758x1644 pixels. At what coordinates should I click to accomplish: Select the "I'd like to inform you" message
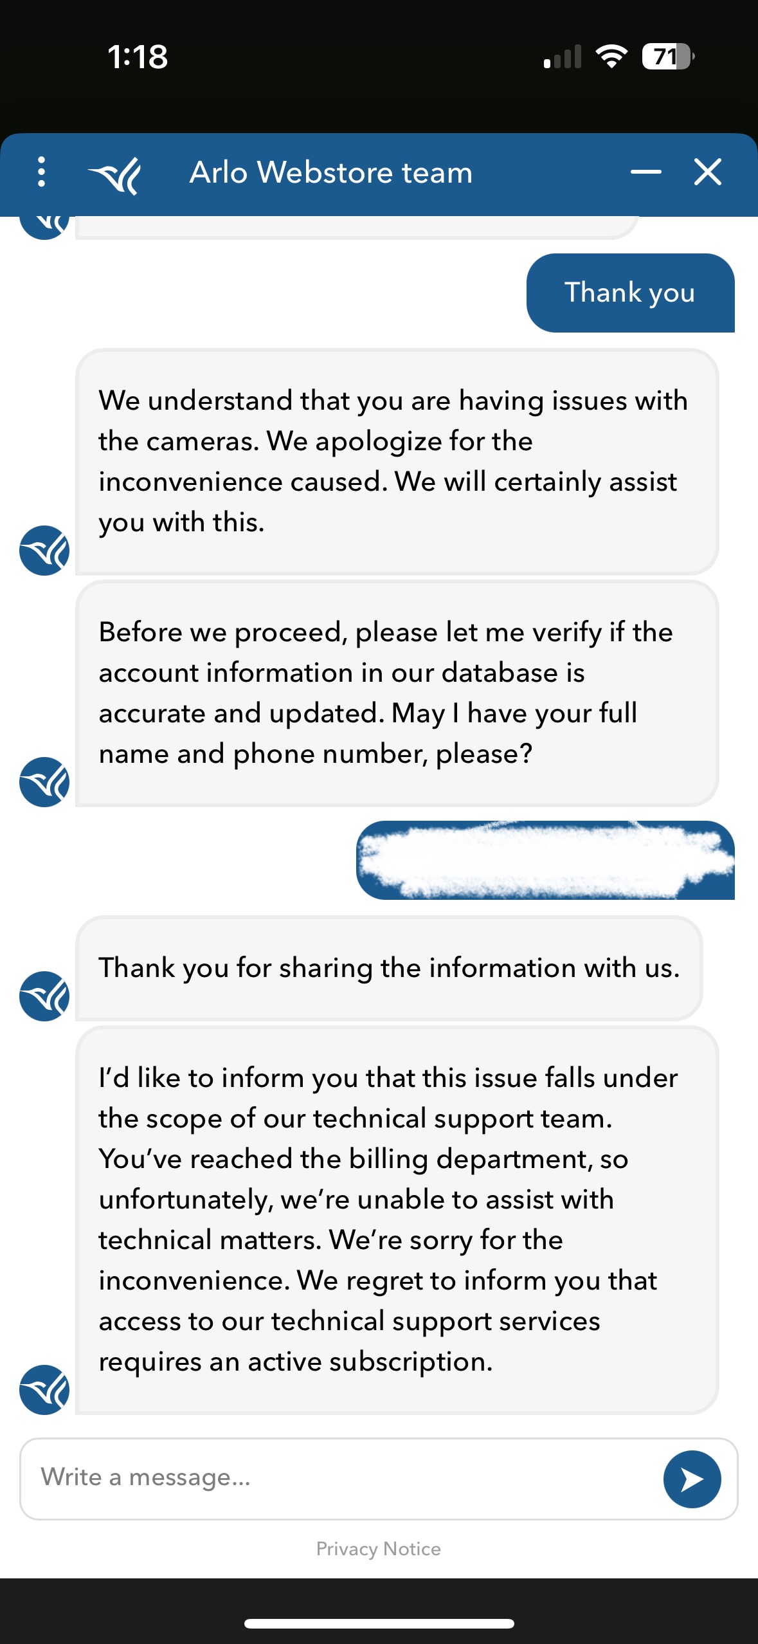(397, 1219)
